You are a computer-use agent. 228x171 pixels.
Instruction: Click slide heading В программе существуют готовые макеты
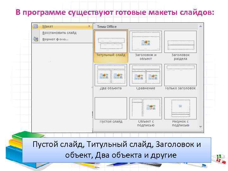(x=115, y=12)
